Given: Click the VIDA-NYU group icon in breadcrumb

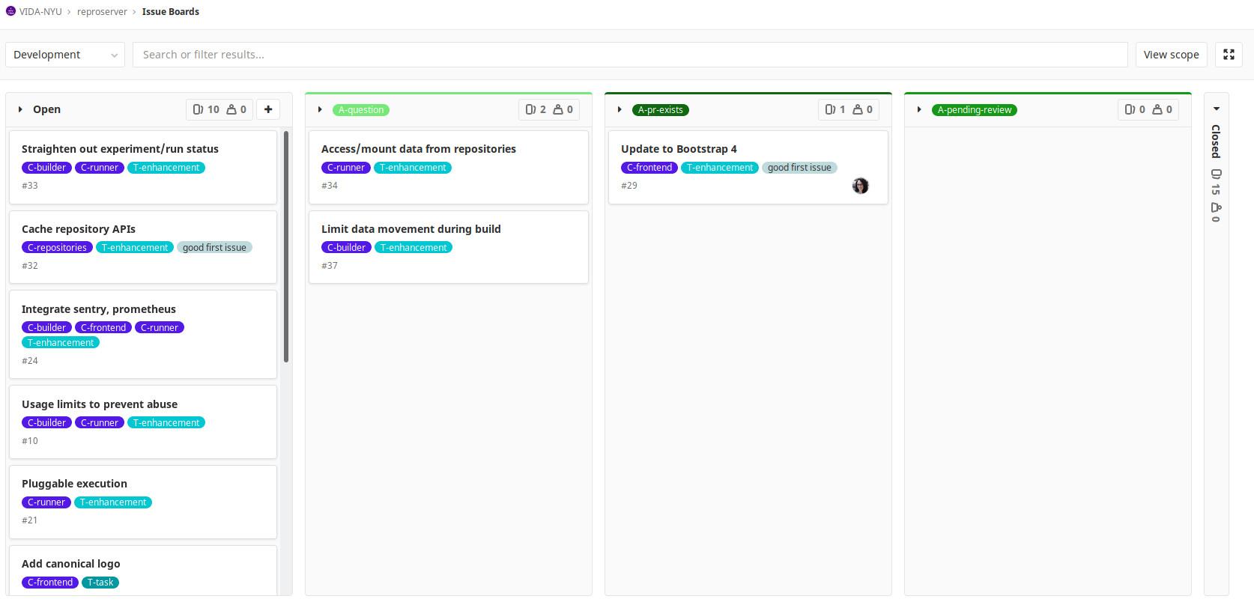Looking at the screenshot, I should [x=10, y=11].
